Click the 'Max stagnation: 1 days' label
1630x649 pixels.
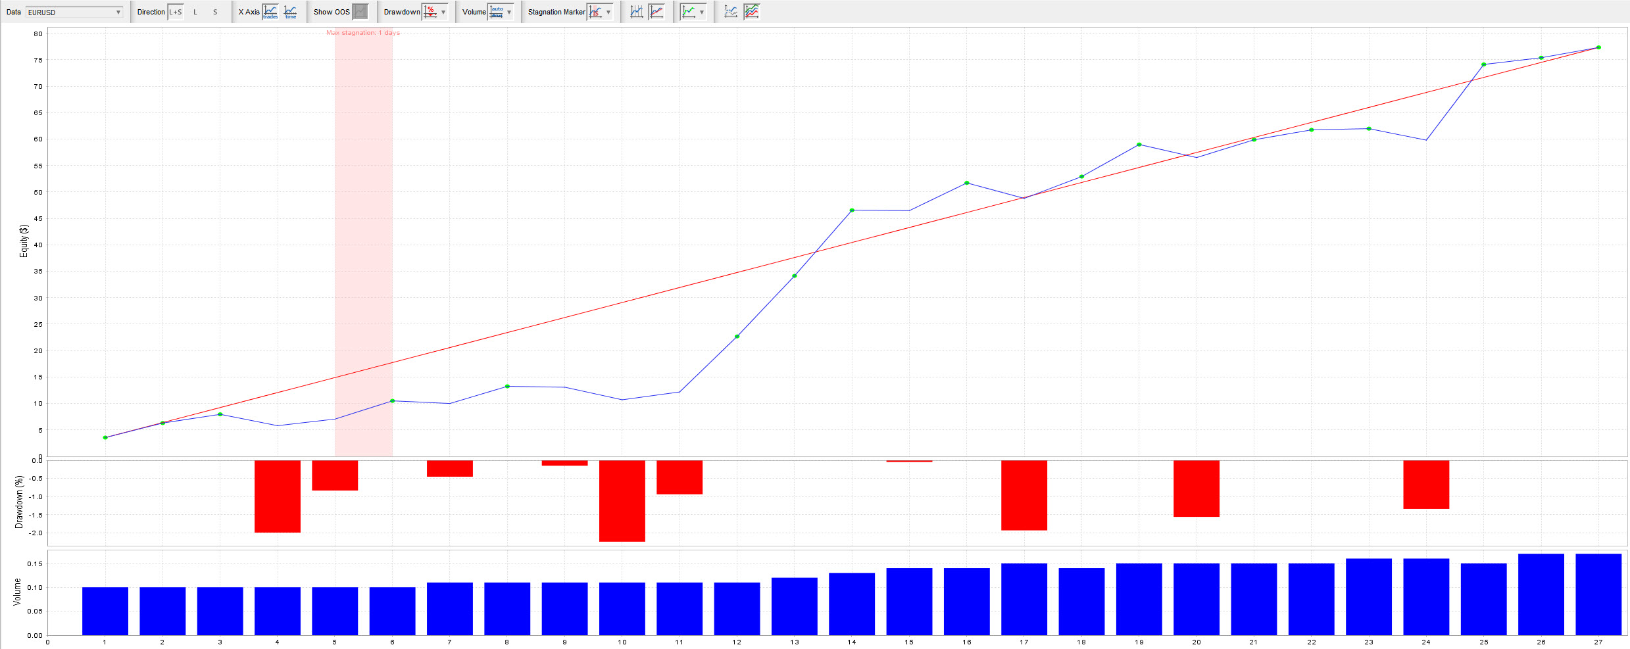coord(363,33)
